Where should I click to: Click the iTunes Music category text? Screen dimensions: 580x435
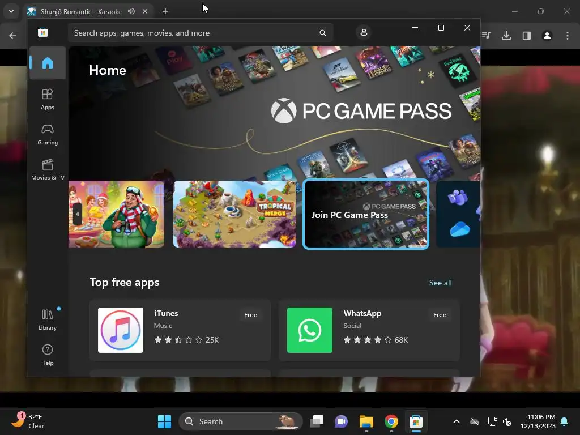point(163,326)
